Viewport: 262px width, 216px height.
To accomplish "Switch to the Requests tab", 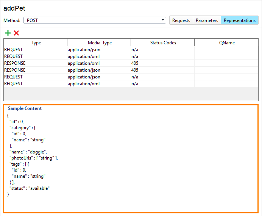I will pos(181,20).
